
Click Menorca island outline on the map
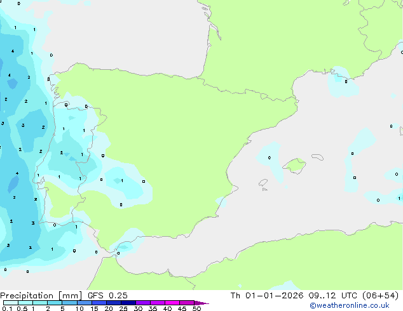tap(317, 157)
